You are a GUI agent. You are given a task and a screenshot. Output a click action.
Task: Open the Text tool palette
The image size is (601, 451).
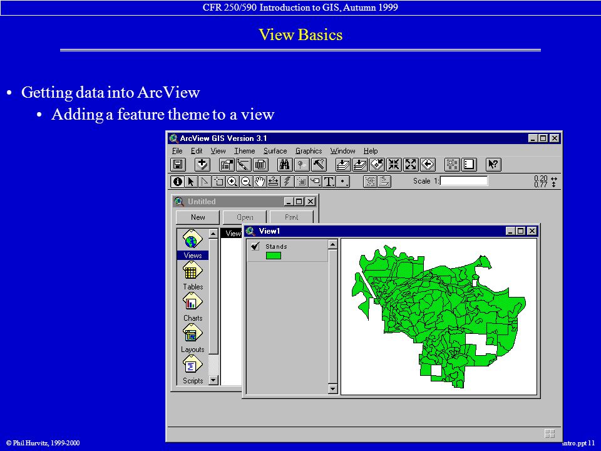(329, 182)
